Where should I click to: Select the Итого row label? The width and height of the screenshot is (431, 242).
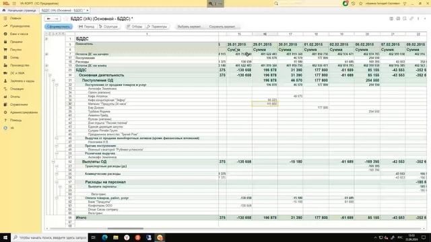pos(81,218)
